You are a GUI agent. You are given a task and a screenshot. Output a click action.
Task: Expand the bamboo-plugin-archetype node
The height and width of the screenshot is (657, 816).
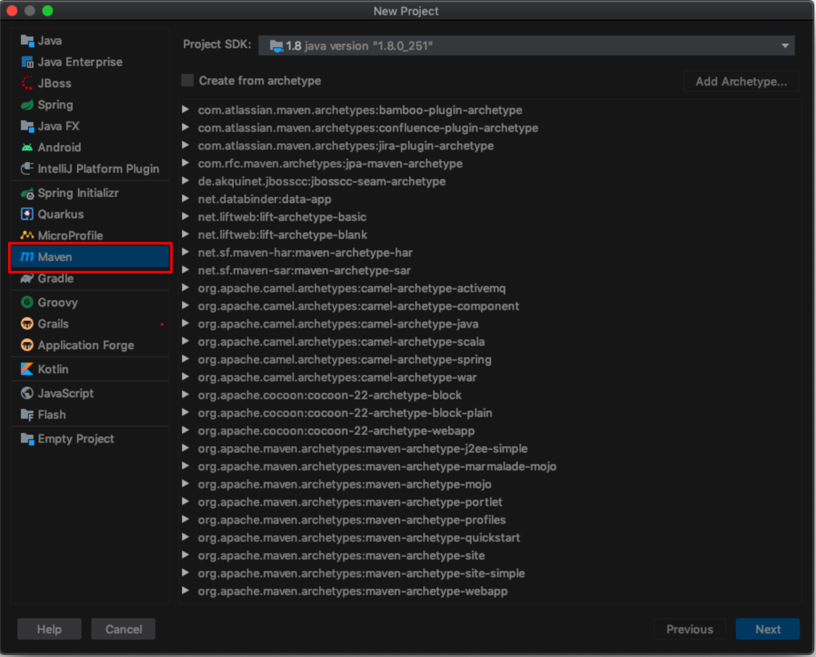click(x=186, y=110)
